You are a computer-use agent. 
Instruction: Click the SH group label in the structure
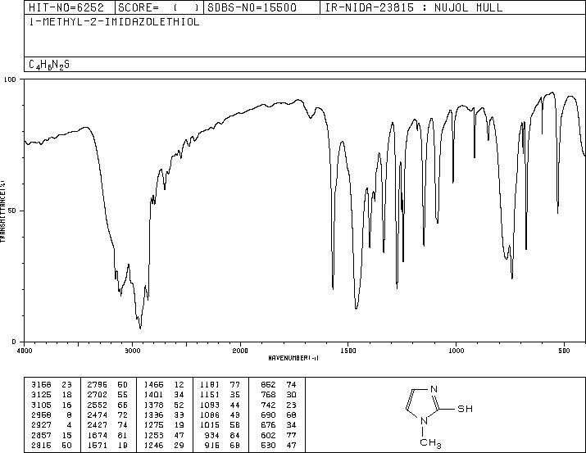point(466,409)
